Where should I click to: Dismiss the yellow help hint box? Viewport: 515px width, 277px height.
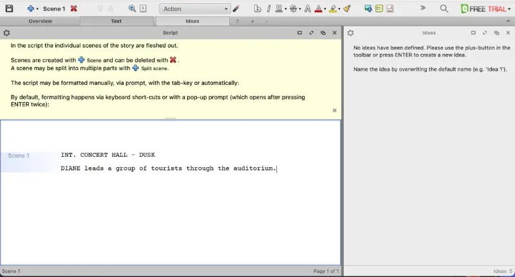[334, 111]
